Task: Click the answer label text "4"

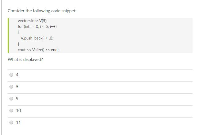Action: [x=17, y=75]
